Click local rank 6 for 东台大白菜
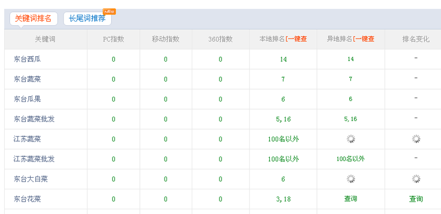441x214 pixels. click(x=283, y=179)
